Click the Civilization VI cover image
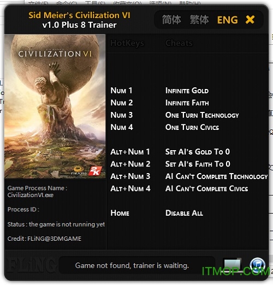 [55, 106]
